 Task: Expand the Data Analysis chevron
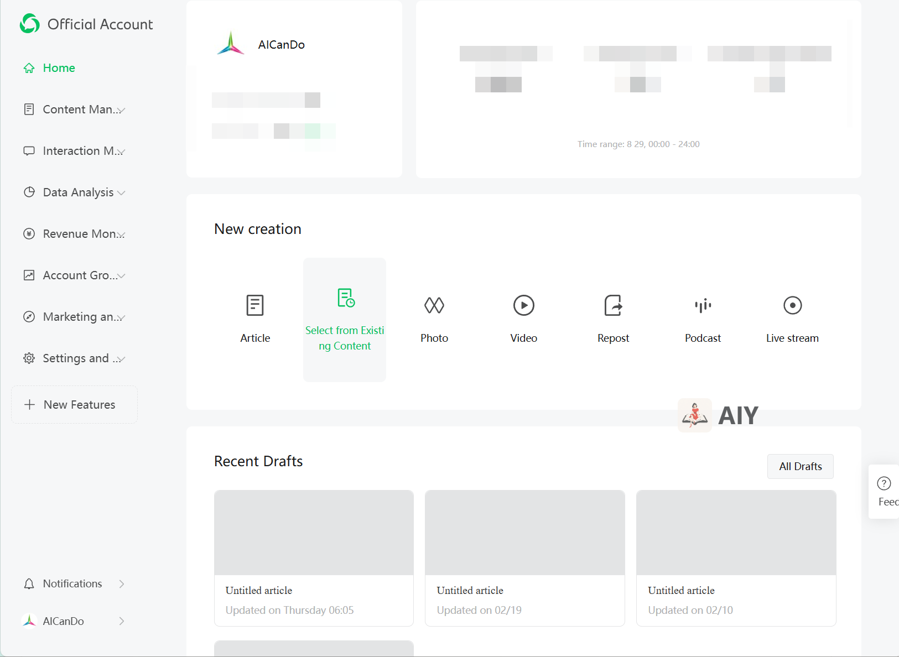121,193
